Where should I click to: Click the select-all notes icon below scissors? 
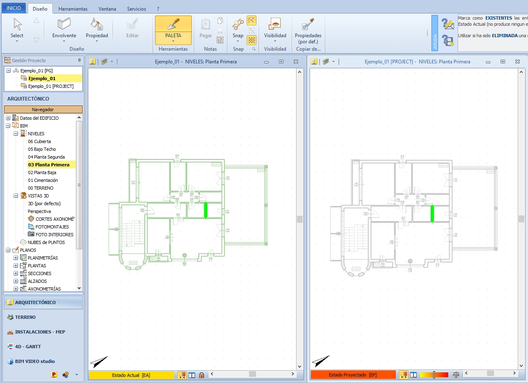220,40
